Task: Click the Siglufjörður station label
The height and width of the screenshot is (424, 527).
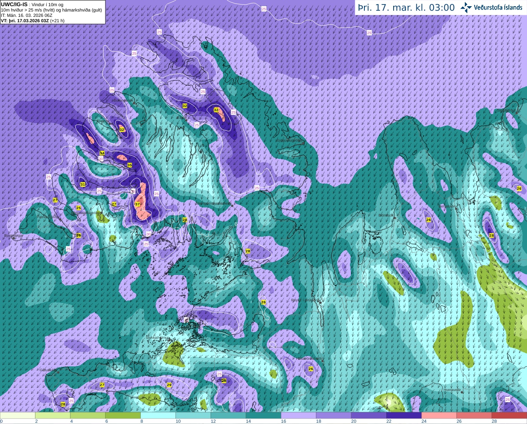Action: (x=506, y=110)
